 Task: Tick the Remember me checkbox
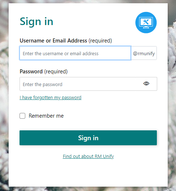tap(22, 116)
